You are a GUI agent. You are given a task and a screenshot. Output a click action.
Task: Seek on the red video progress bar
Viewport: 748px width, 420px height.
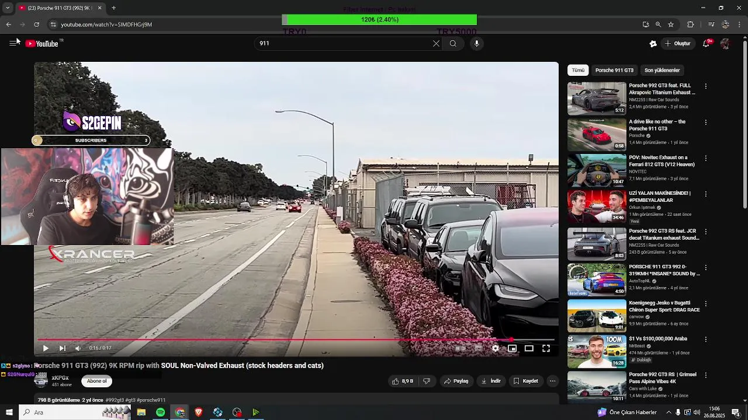(296, 339)
